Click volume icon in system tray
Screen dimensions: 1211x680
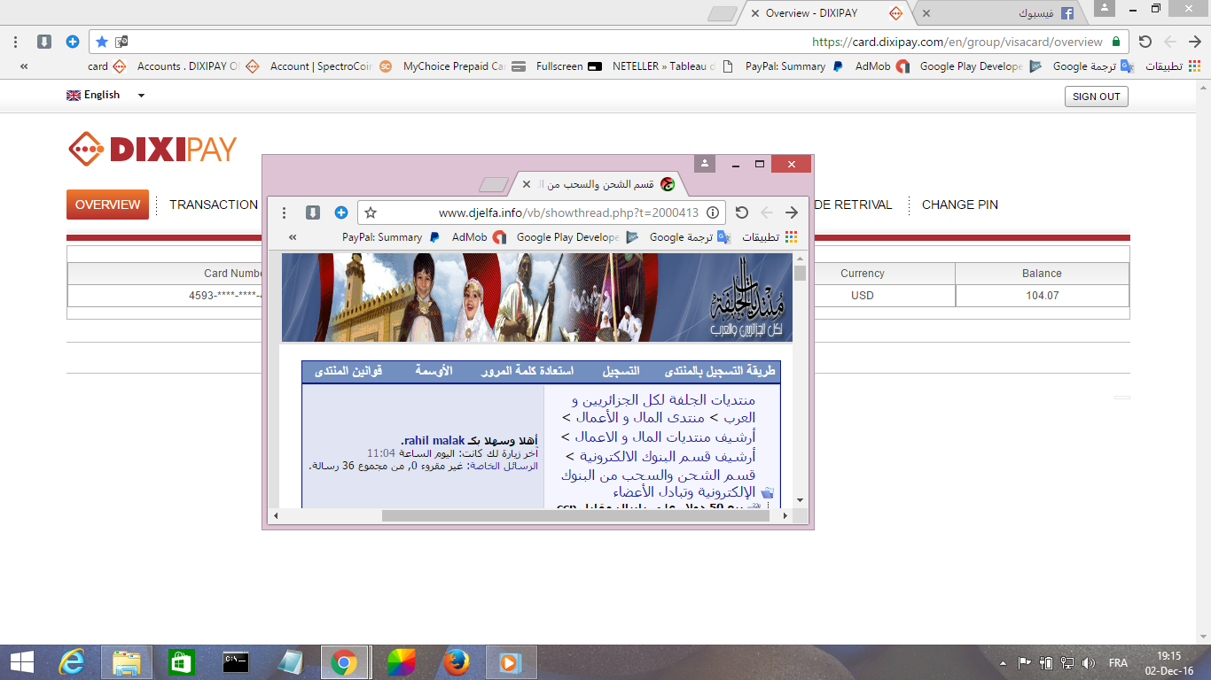[x=1089, y=663]
